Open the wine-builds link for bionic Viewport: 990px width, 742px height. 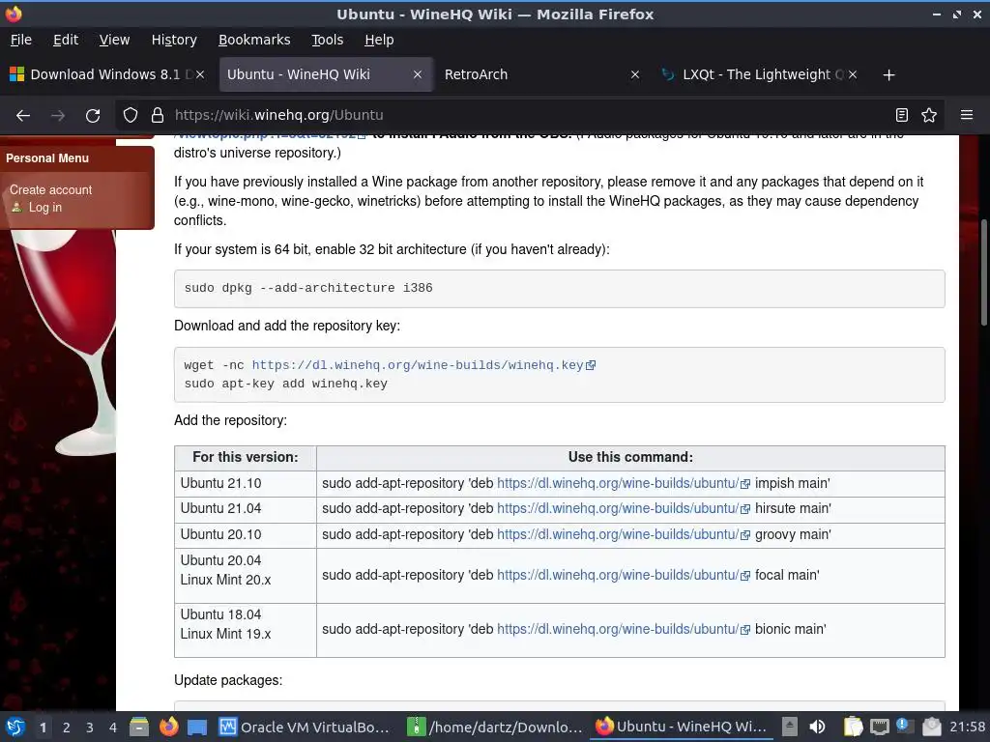(624, 629)
